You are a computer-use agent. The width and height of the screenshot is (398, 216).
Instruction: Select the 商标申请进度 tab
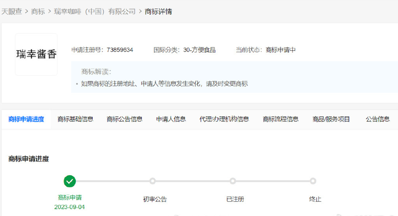click(x=26, y=119)
